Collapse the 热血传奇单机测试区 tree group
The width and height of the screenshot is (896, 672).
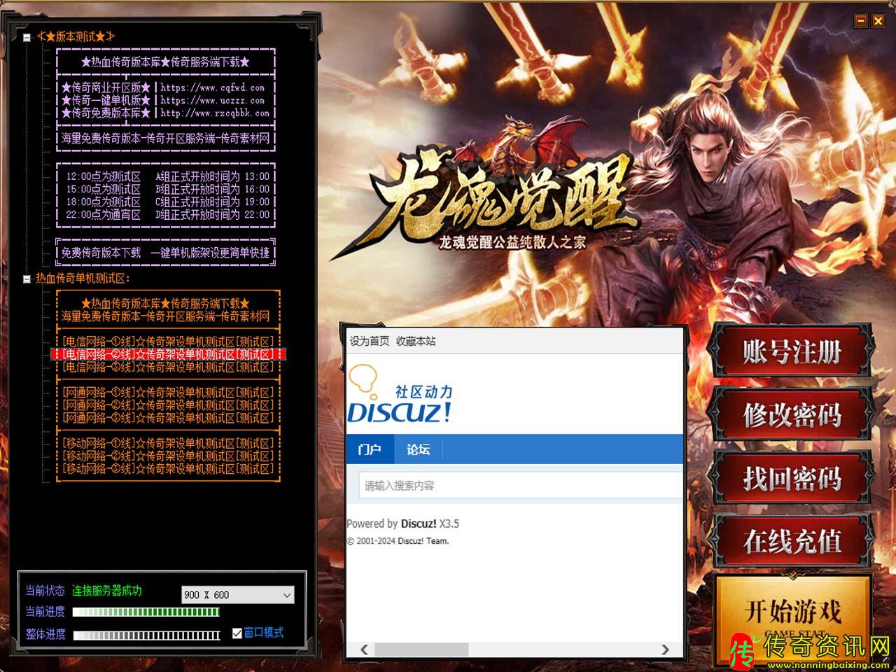(27, 279)
